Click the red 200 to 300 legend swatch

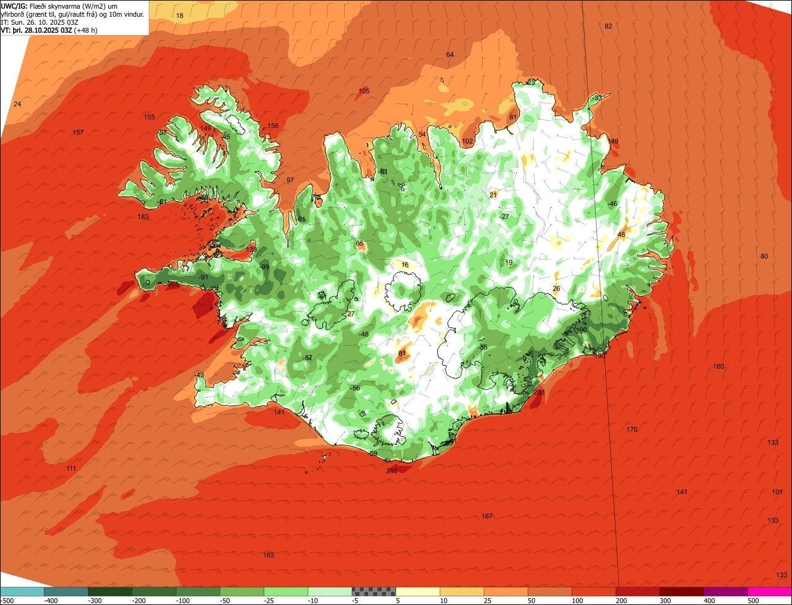(x=637, y=591)
